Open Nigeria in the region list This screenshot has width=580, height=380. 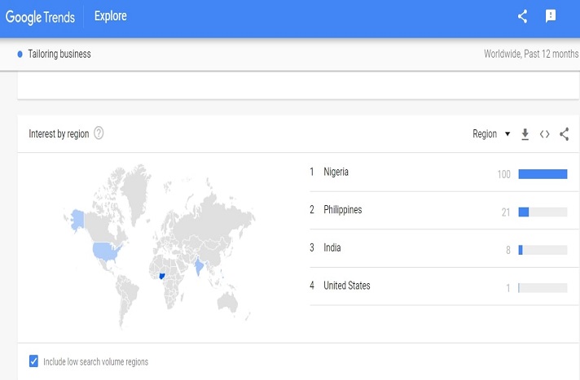point(336,172)
